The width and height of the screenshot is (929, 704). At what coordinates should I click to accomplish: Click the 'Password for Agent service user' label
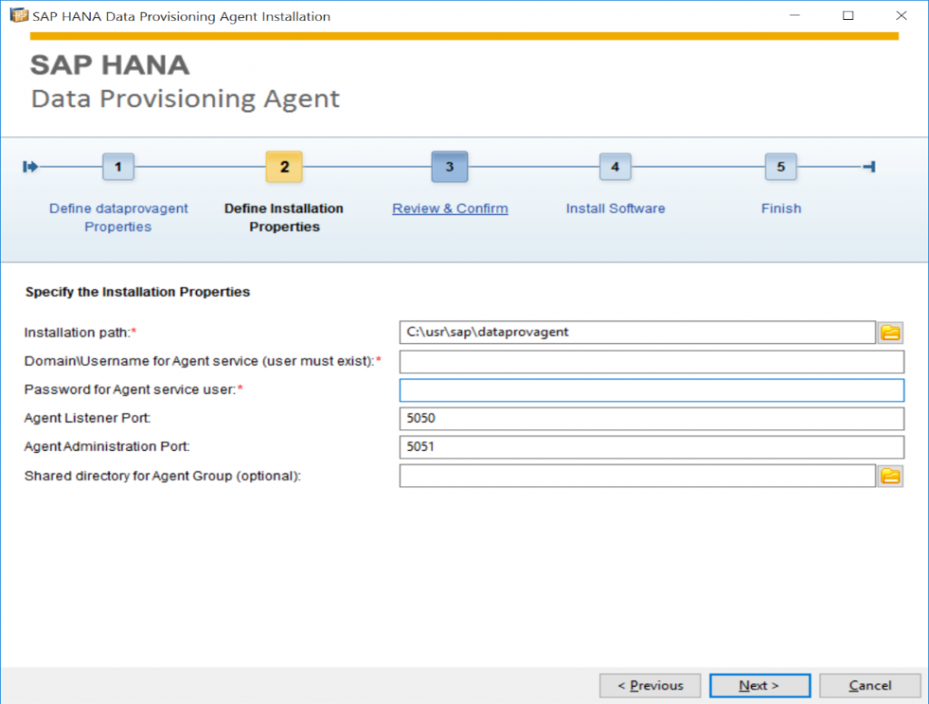click(x=133, y=389)
